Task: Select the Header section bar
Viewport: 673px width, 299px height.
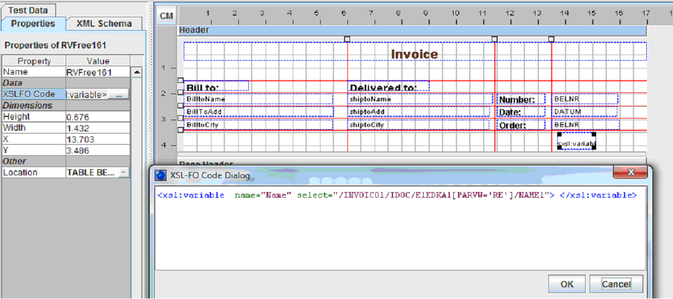Action: [x=411, y=30]
